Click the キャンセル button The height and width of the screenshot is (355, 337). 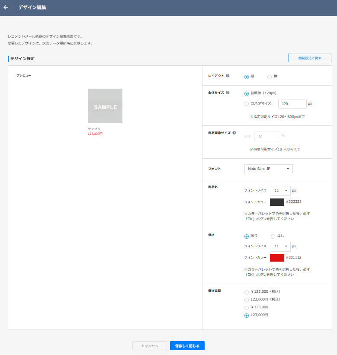click(149, 346)
